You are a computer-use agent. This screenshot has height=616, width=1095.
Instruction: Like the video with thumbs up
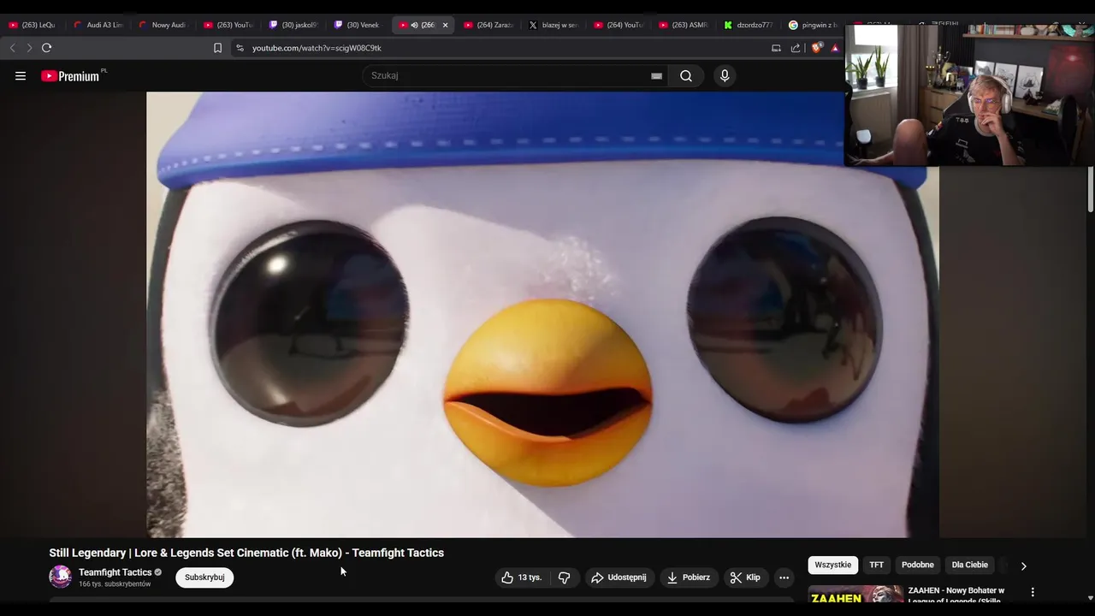click(x=522, y=577)
